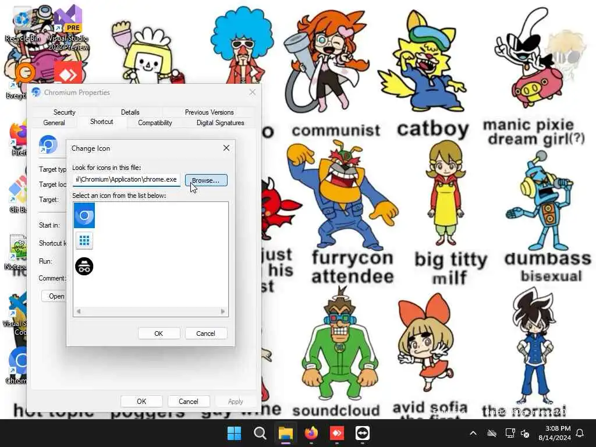Open the orange Everything search desktop icon
This screenshot has width=596, height=447.
(18, 80)
